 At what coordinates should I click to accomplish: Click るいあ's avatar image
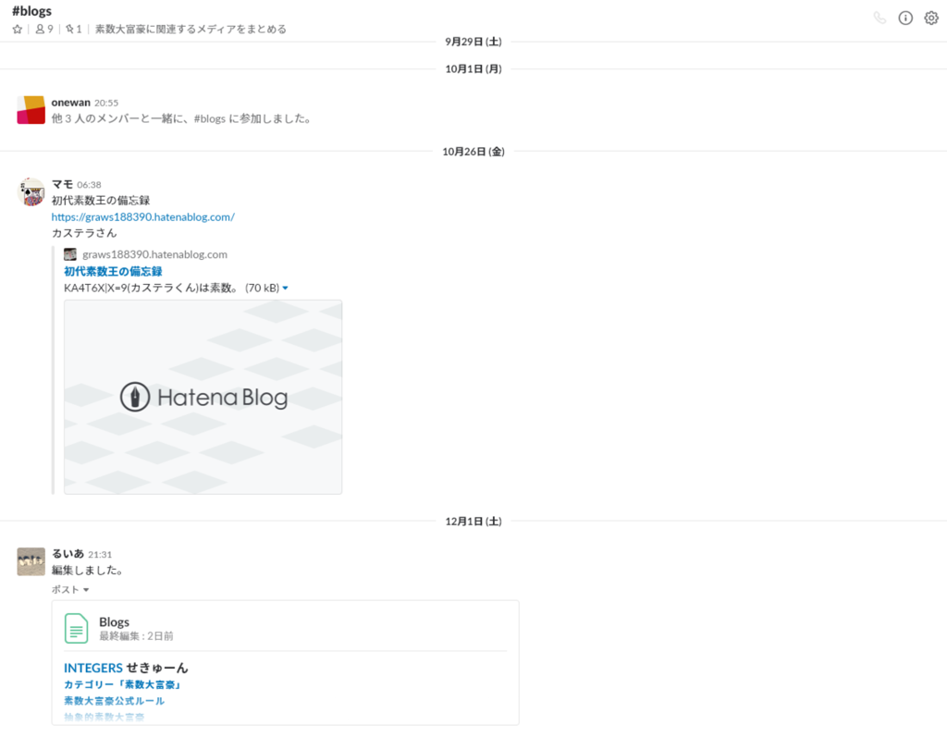[31, 561]
